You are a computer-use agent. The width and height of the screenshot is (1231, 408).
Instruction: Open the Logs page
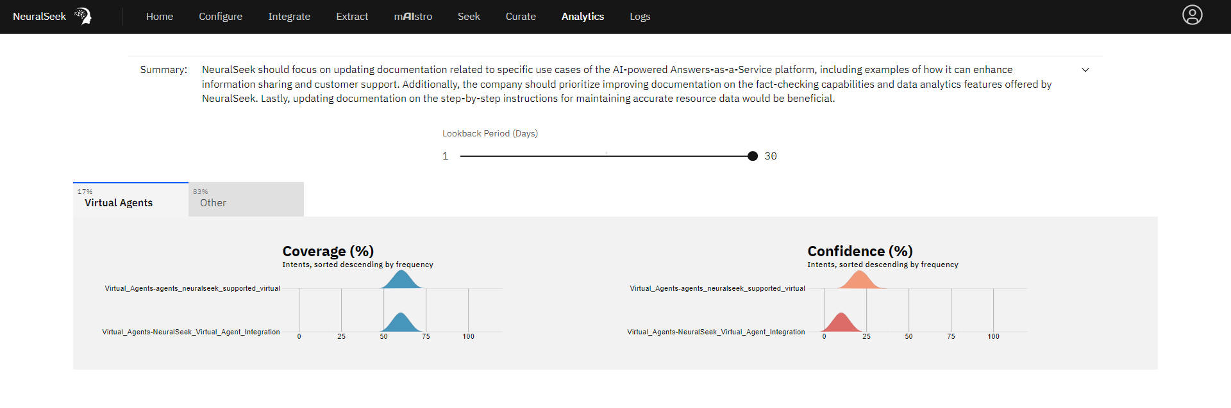coord(640,17)
